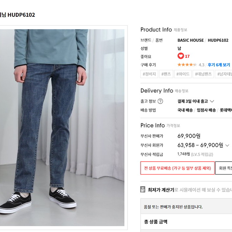Image resolution: width=232 pixels, height=232 pixels.
Task: Click the red heart like icon
Action: pos(180,56)
